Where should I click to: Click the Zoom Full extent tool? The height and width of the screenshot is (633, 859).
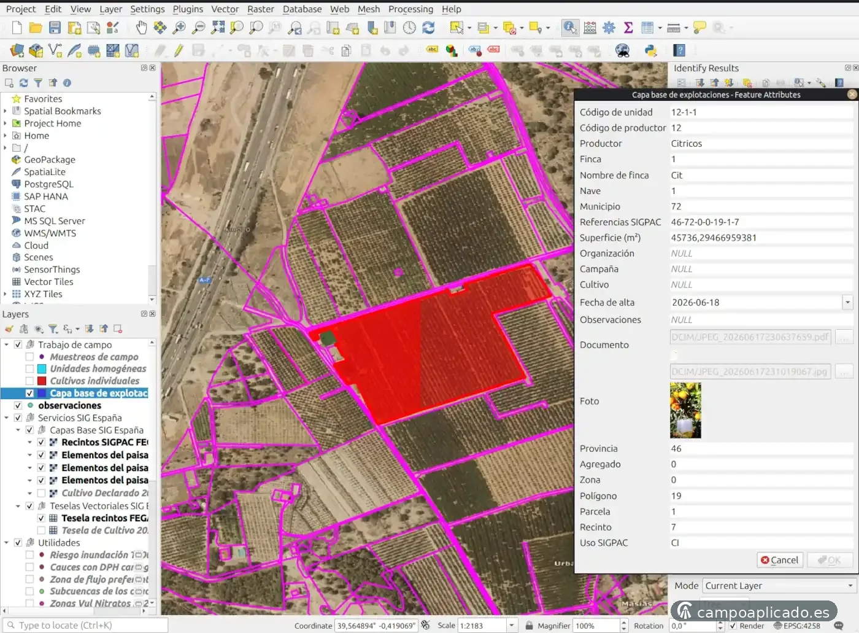pyautogui.click(x=218, y=28)
